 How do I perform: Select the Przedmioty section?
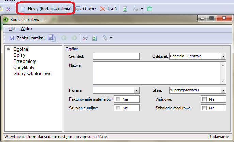(x=25, y=61)
